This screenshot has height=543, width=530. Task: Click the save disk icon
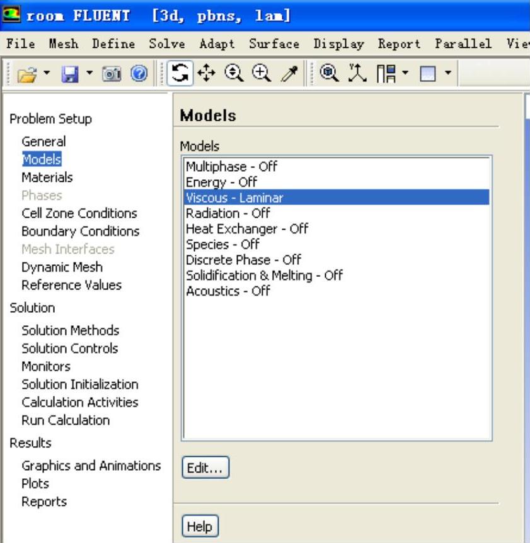pyautogui.click(x=70, y=74)
